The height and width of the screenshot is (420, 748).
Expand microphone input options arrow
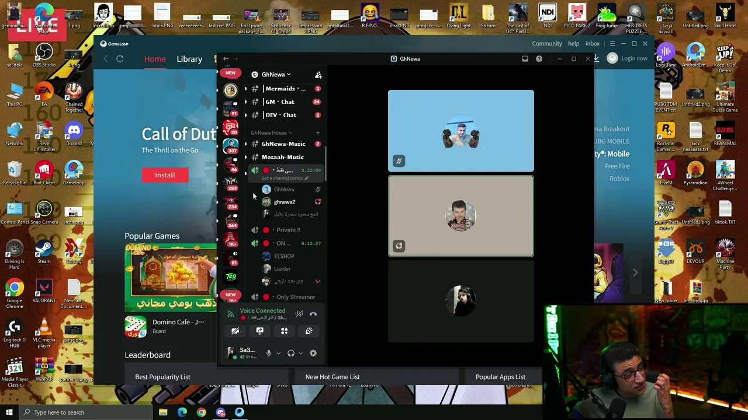(278, 353)
